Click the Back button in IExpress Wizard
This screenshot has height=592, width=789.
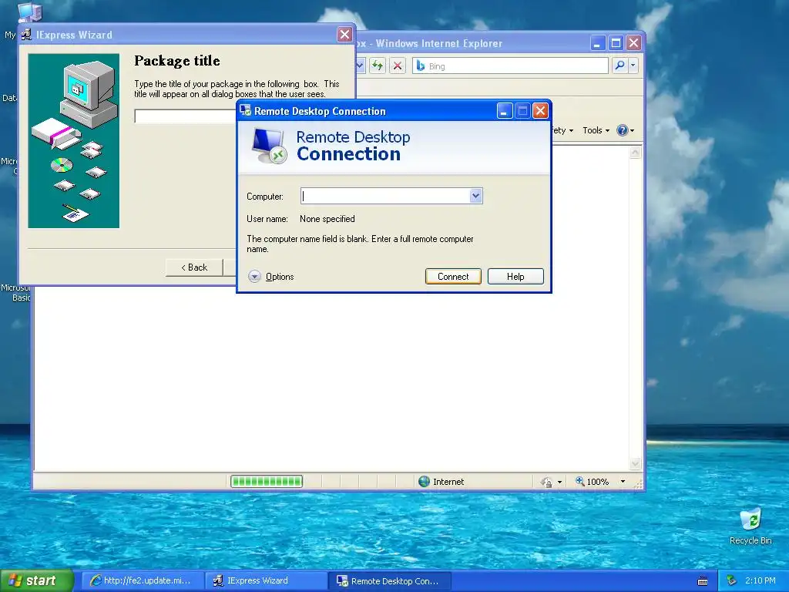point(194,267)
